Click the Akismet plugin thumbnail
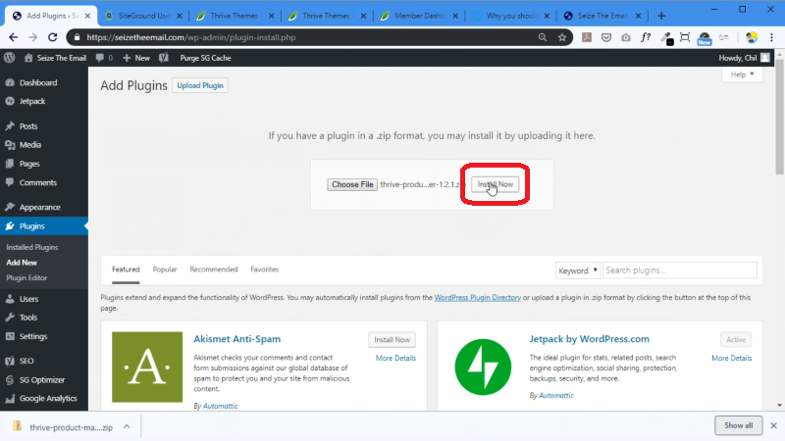Image resolution: width=785 pixels, height=441 pixels. point(147,367)
